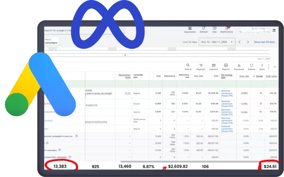The width and height of the screenshot is (284, 177).
Task: Click the sort arrow on Conver. column
Action: 254,76
